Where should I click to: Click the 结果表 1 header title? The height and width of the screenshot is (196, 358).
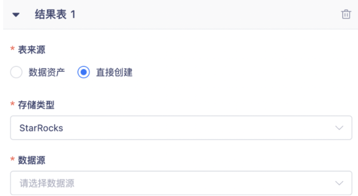click(x=55, y=15)
